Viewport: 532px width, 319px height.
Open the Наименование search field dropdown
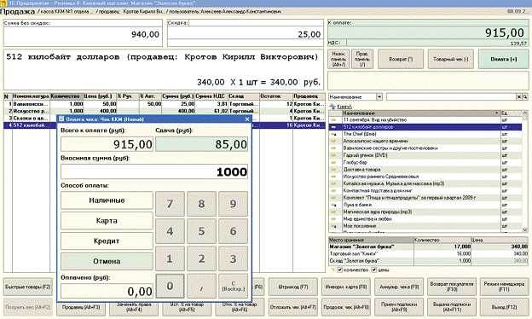pyautogui.click(x=379, y=97)
